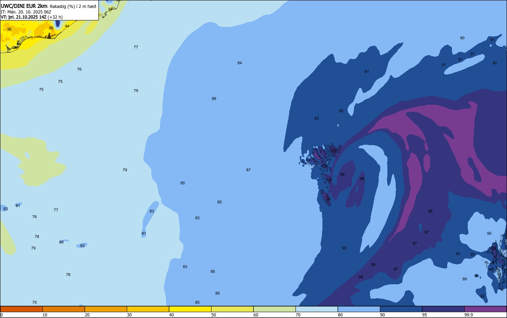Select the map value 26 over land

[x=51, y=28]
